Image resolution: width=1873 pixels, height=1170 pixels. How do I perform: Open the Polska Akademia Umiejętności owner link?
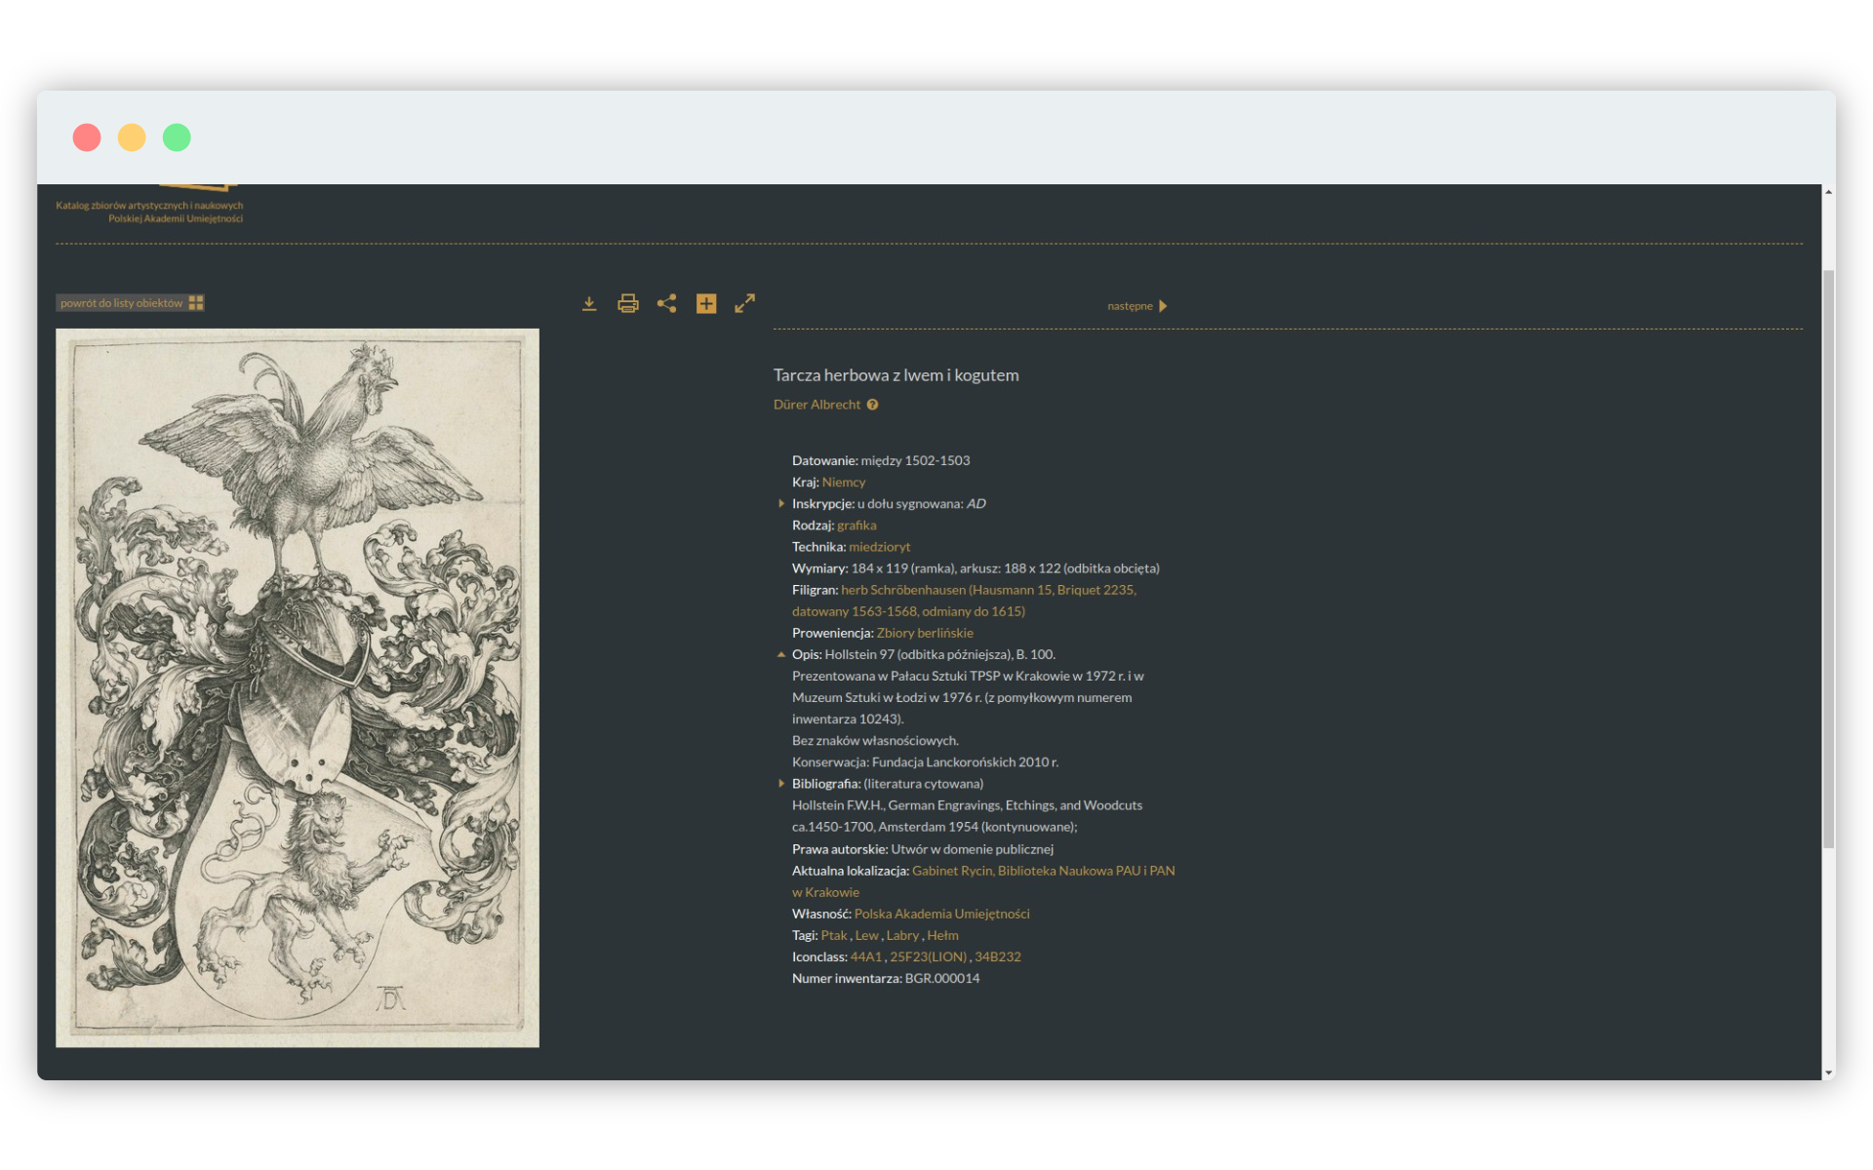point(942,914)
